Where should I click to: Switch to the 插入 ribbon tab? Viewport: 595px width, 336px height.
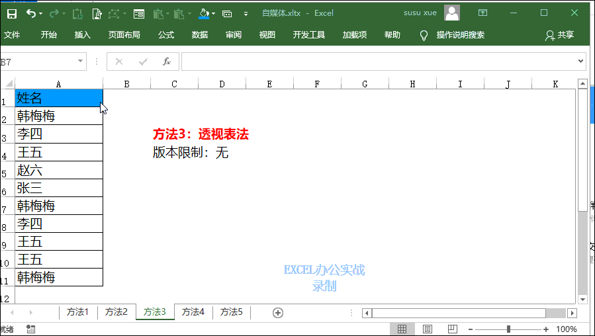pos(82,35)
